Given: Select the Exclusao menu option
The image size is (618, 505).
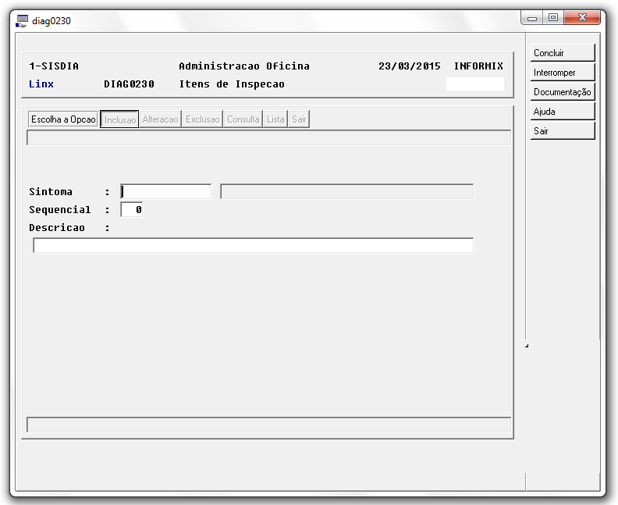Looking at the screenshot, I should (x=203, y=119).
